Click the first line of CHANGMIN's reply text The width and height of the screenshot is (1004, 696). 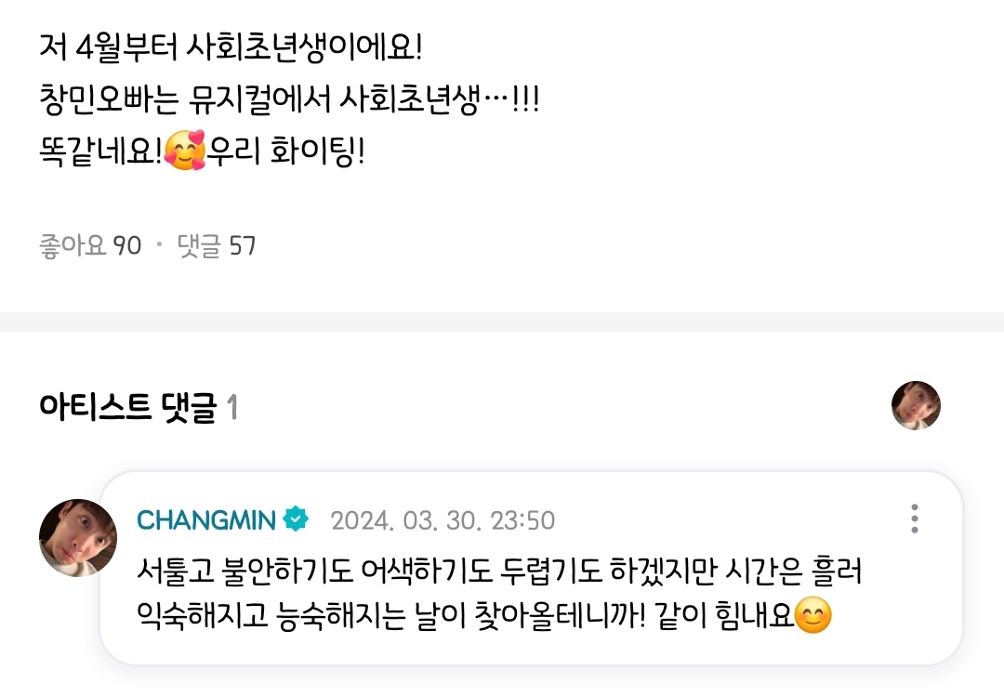tap(499, 571)
